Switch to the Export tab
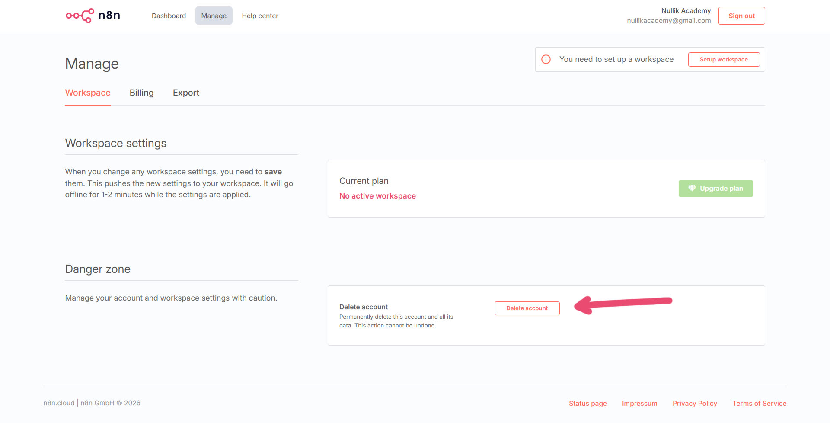This screenshot has height=423, width=830. coord(186,93)
